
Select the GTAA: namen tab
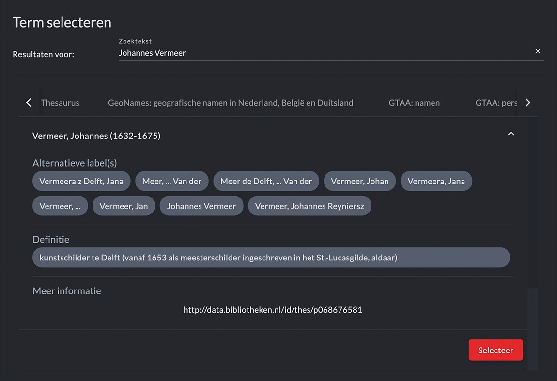pyautogui.click(x=414, y=103)
